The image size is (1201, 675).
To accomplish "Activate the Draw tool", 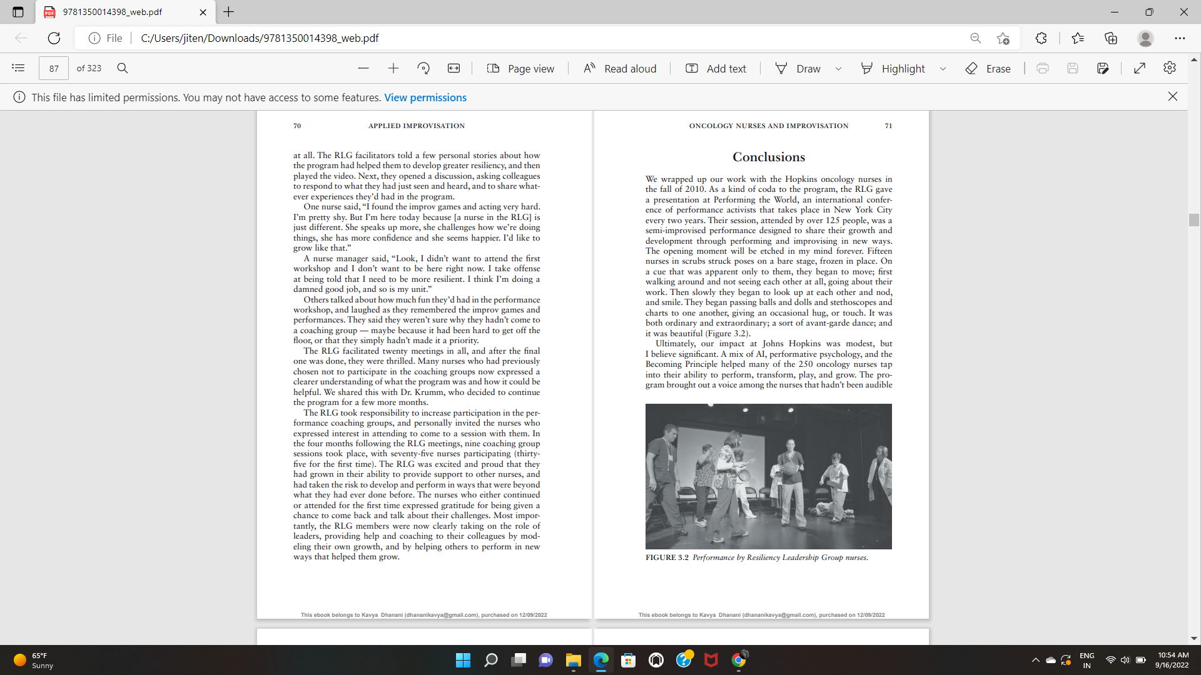I will pyautogui.click(x=798, y=68).
